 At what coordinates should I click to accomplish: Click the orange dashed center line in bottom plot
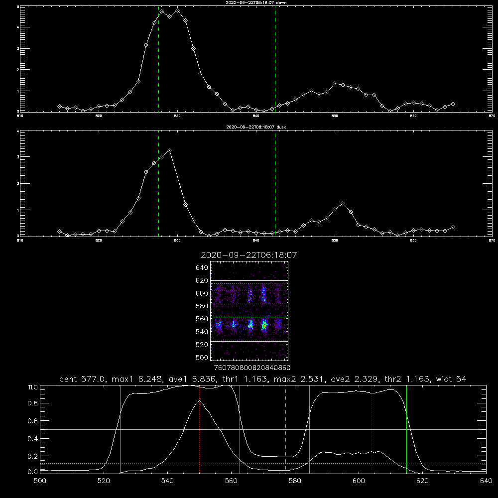click(x=285, y=429)
